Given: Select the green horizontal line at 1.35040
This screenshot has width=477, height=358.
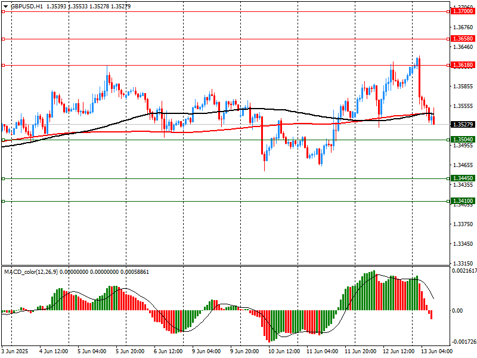Looking at the screenshot, I should coord(179,140).
